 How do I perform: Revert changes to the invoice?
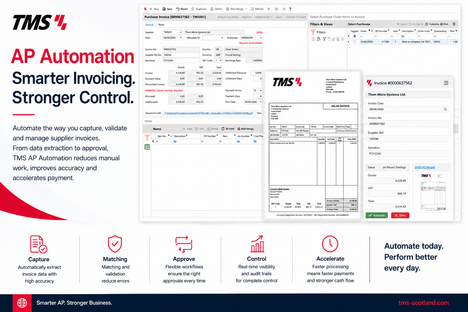click(182, 9)
